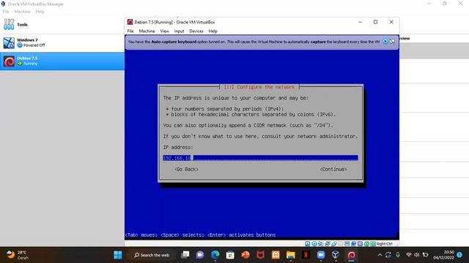Open PowerPoint from the taskbar

tap(245, 255)
